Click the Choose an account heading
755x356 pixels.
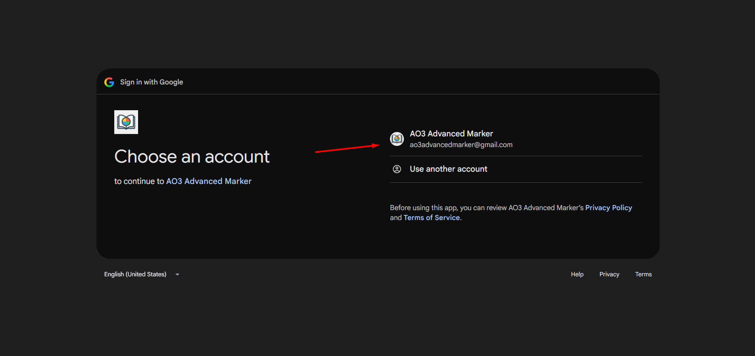tap(192, 157)
